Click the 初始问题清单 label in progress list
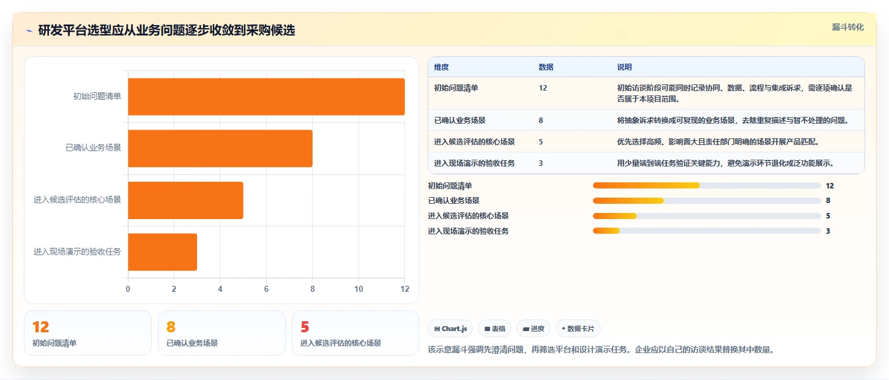889x380 pixels. tap(450, 185)
